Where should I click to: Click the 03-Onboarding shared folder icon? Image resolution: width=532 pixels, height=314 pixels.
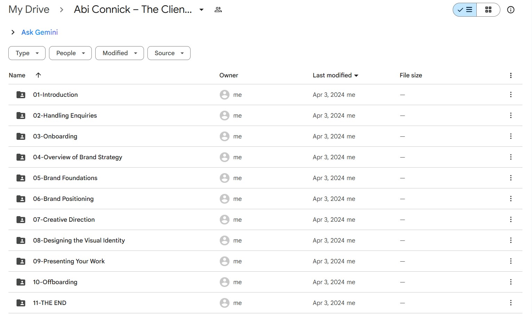[21, 136]
